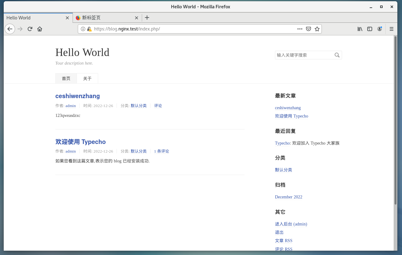Click 时间: 2022-12-26 under ceshiwenzhang
Image resolution: width=402 pixels, height=255 pixels.
(x=98, y=106)
